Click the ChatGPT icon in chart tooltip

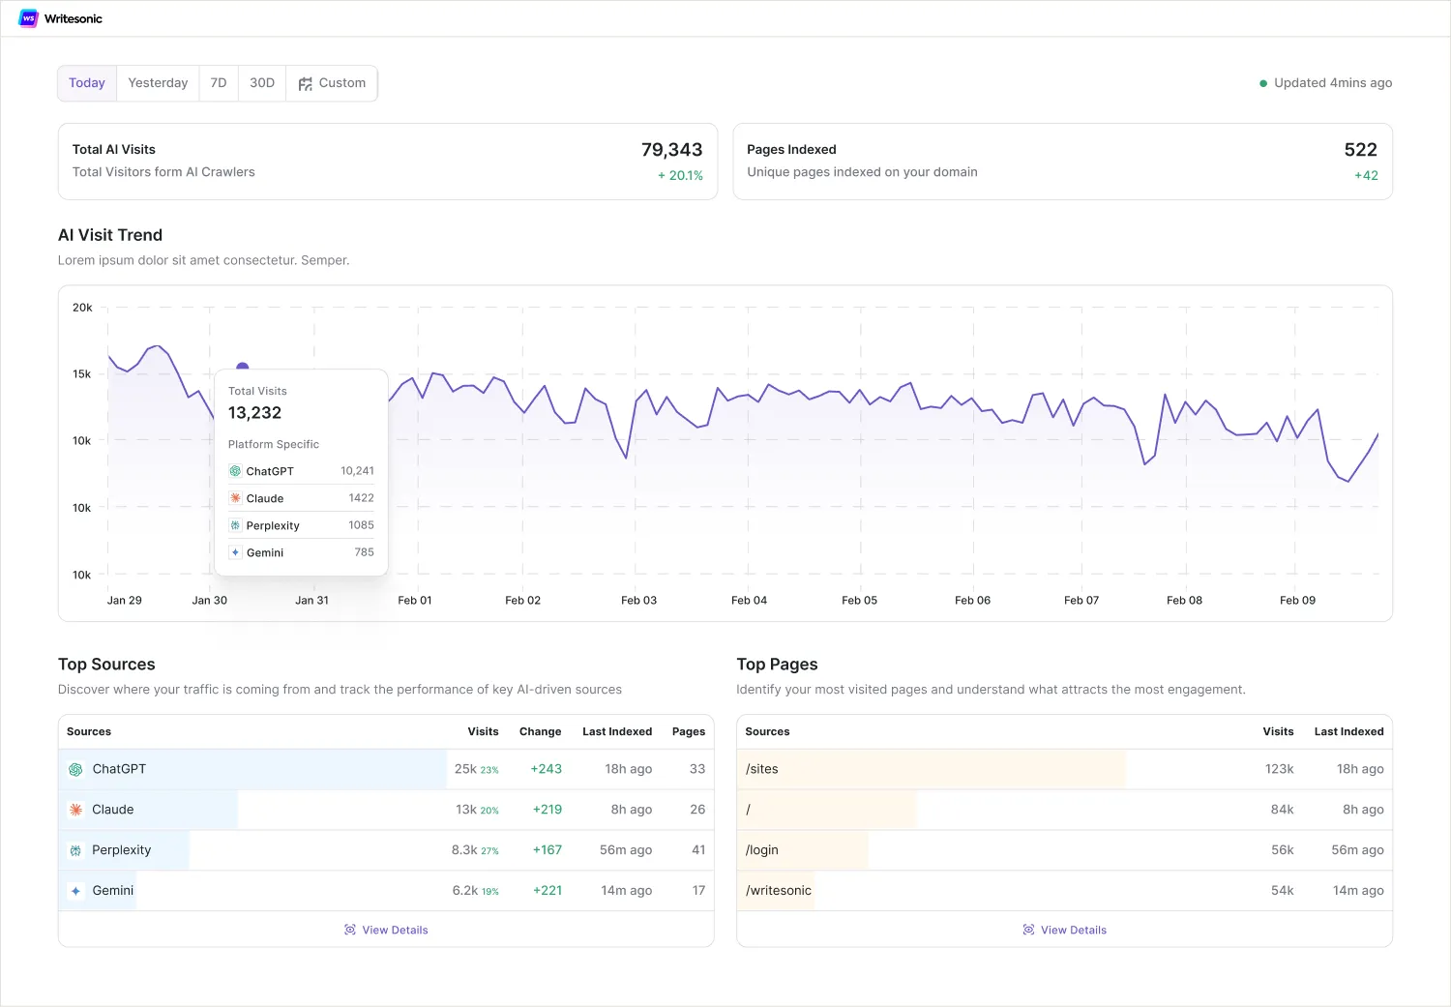tap(235, 471)
